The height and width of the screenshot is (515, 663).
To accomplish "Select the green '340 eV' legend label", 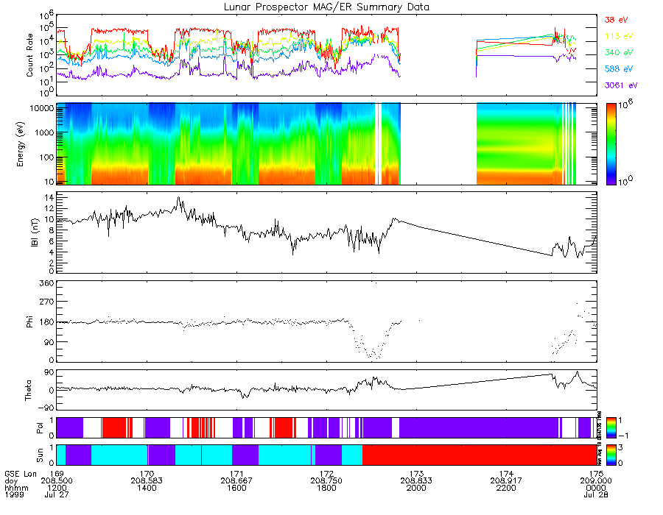I will 618,52.
